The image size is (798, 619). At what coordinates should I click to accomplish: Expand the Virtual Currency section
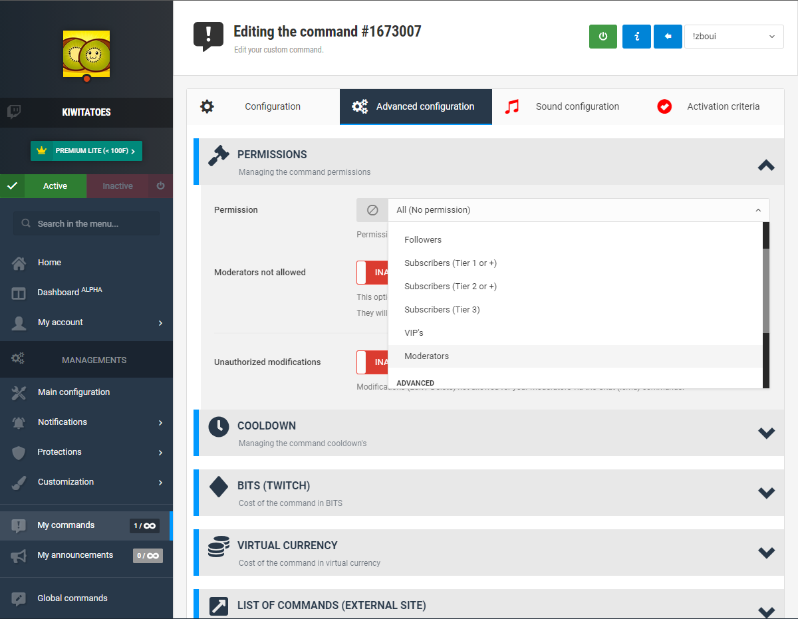766,553
